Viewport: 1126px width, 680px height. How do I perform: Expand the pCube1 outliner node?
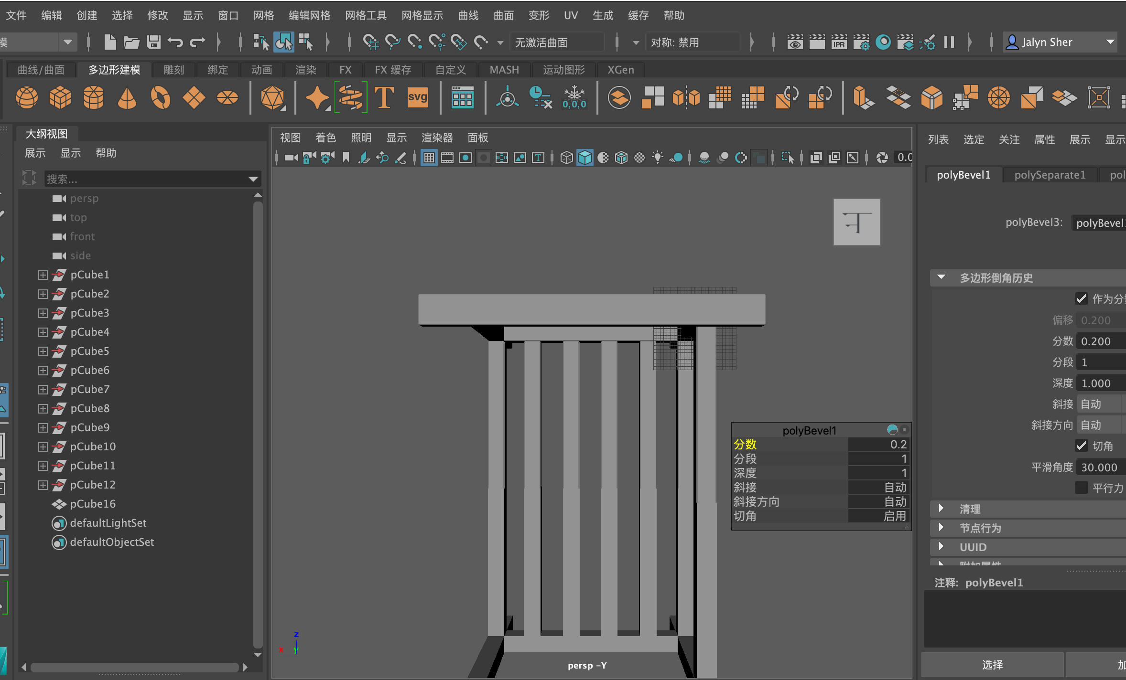[x=43, y=275]
